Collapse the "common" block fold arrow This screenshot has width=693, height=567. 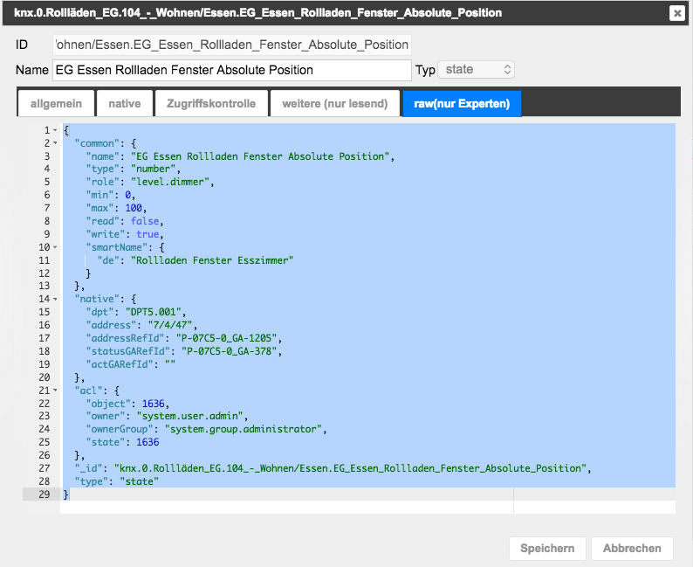point(55,143)
